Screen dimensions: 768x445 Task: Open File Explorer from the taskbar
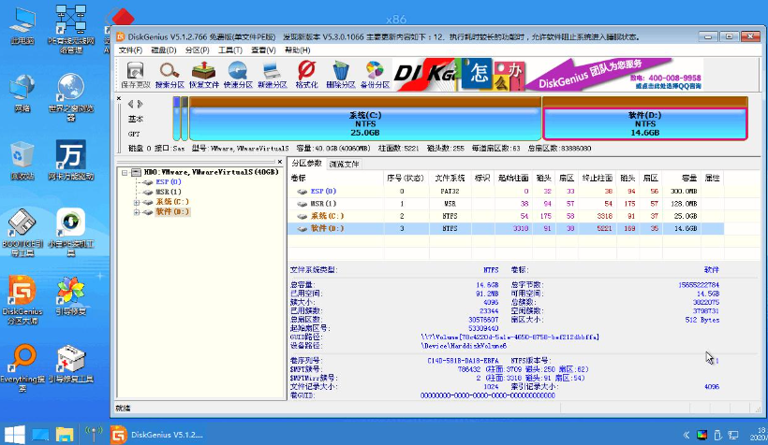(x=65, y=434)
